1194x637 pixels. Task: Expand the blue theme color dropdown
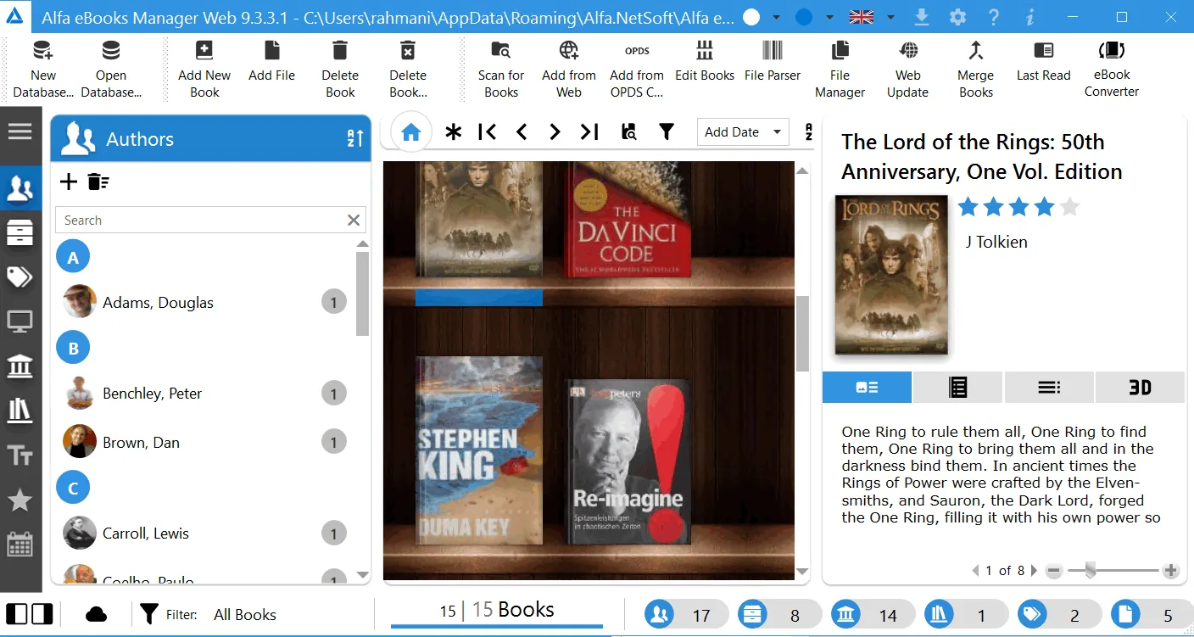(829, 17)
